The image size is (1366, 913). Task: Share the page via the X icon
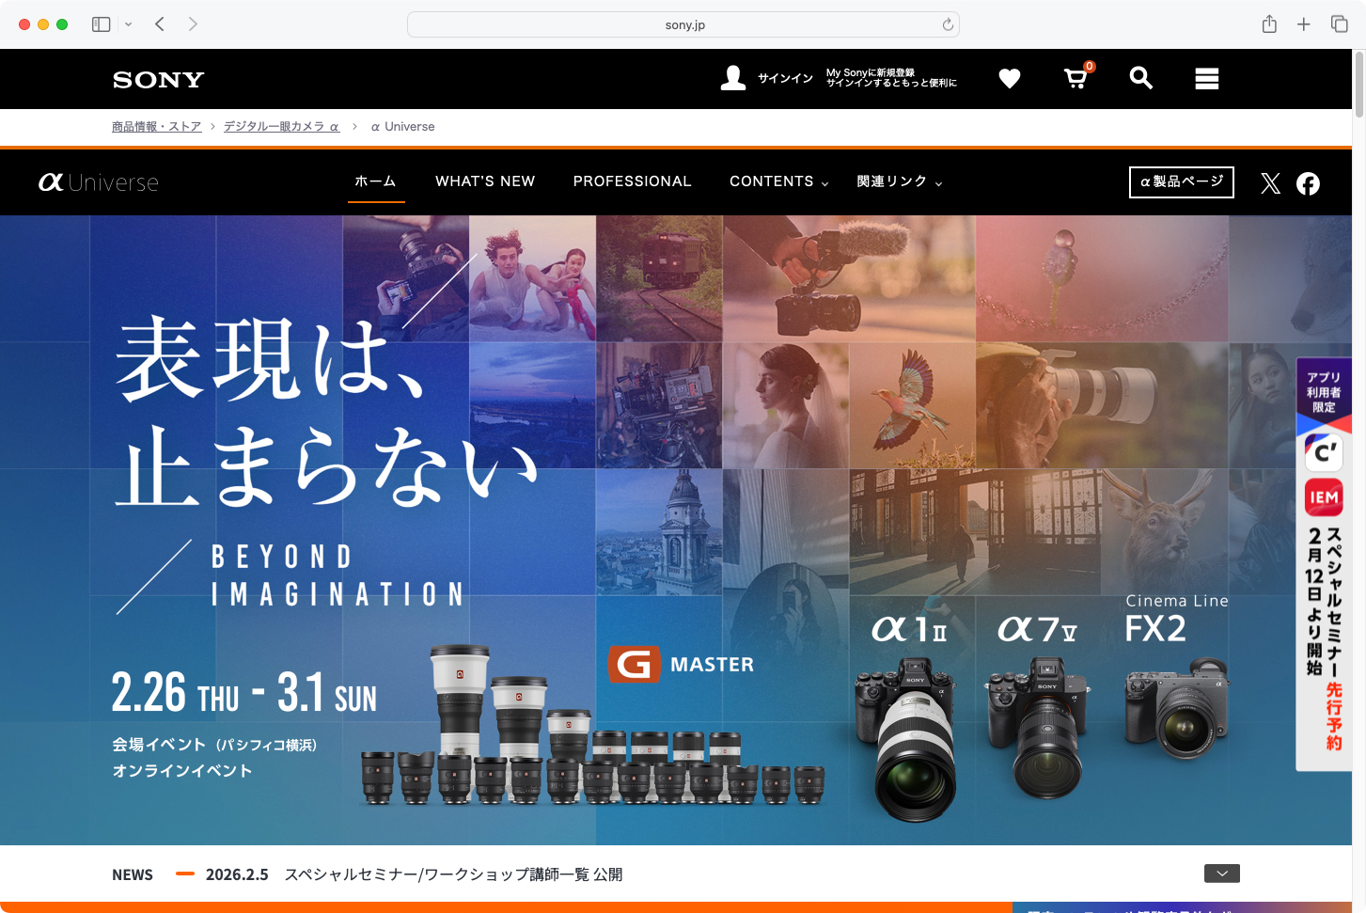[1270, 183]
